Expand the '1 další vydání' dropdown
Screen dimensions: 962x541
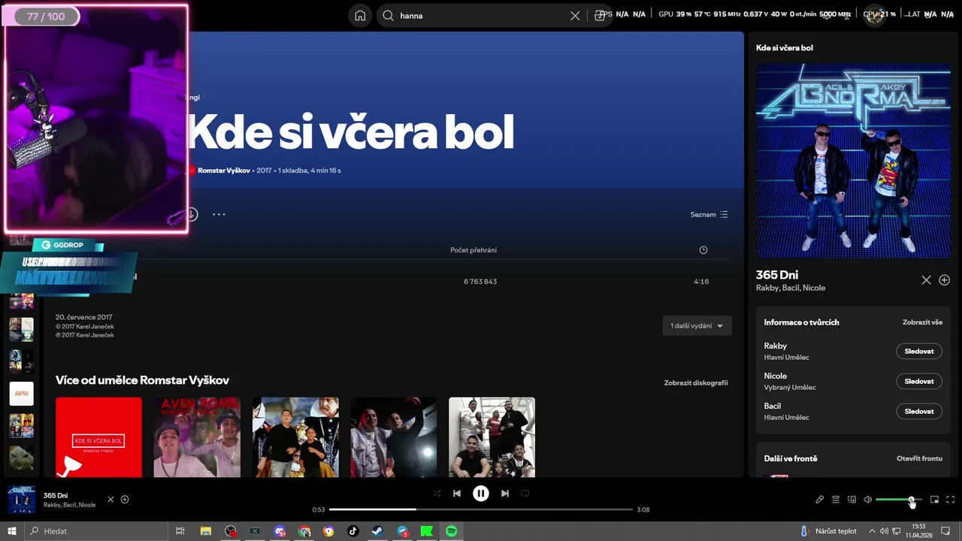[x=697, y=326]
